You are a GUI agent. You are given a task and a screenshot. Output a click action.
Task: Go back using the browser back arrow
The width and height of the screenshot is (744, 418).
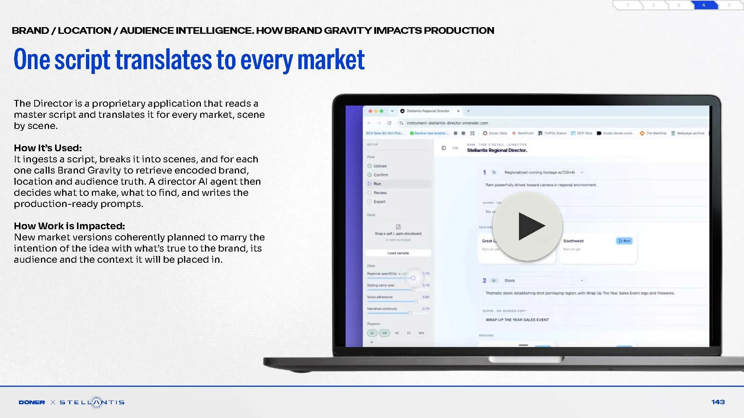pyautogui.click(x=369, y=123)
